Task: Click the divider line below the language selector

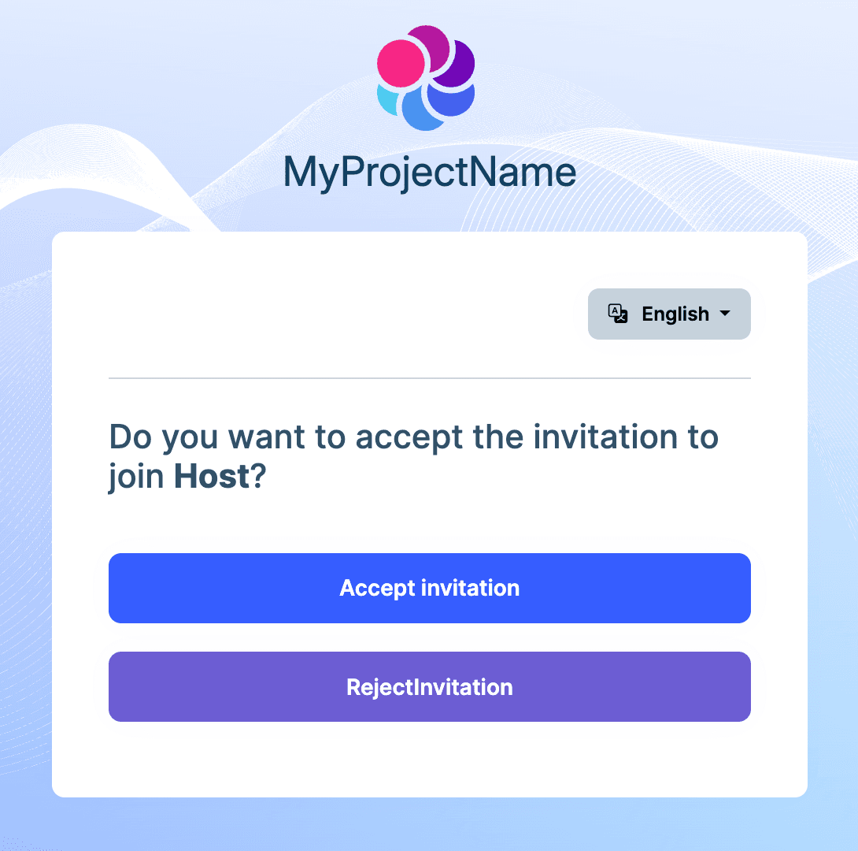Action: point(430,378)
